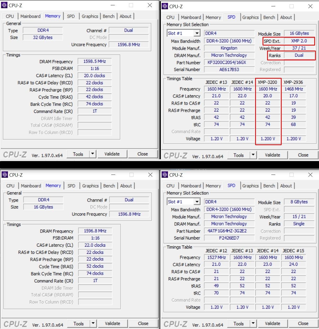The width and height of the screenshot is (319, 329).
Task: Click Validate in the 16 GBytes Memory window
Action: click(x=113, y=323)
